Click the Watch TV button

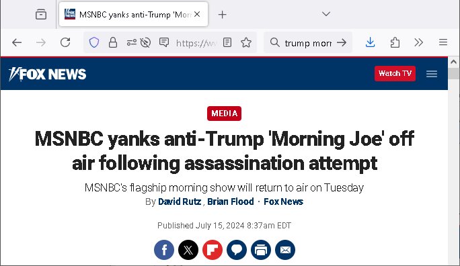tap(395, 73)
